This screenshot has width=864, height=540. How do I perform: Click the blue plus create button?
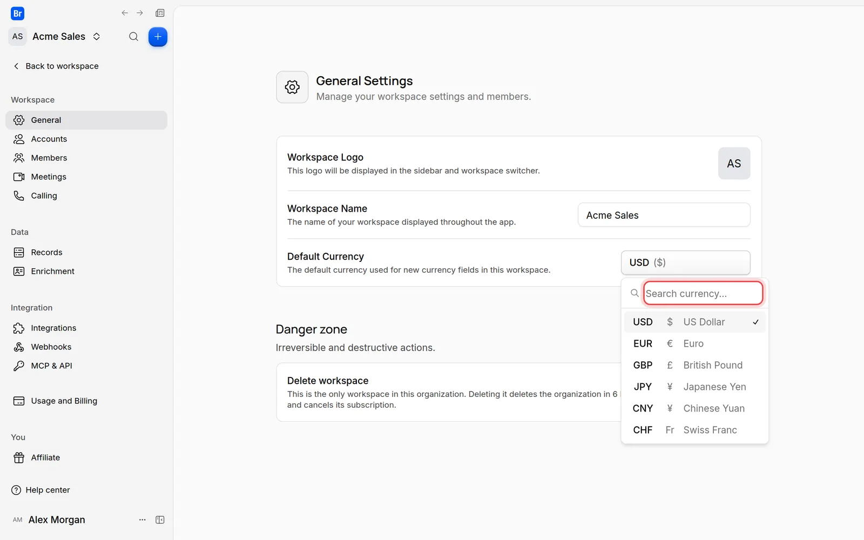click(x=158, y=37)
